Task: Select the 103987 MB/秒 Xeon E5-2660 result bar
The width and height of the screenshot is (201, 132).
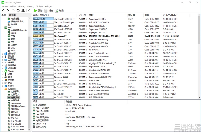Action: click(43, 19)
